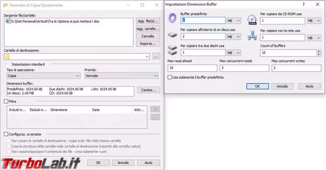Expand the Priorità dropdown set to Normale

(x=121, y=76)
